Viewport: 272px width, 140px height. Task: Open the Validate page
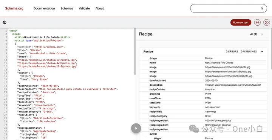[84, 8]
